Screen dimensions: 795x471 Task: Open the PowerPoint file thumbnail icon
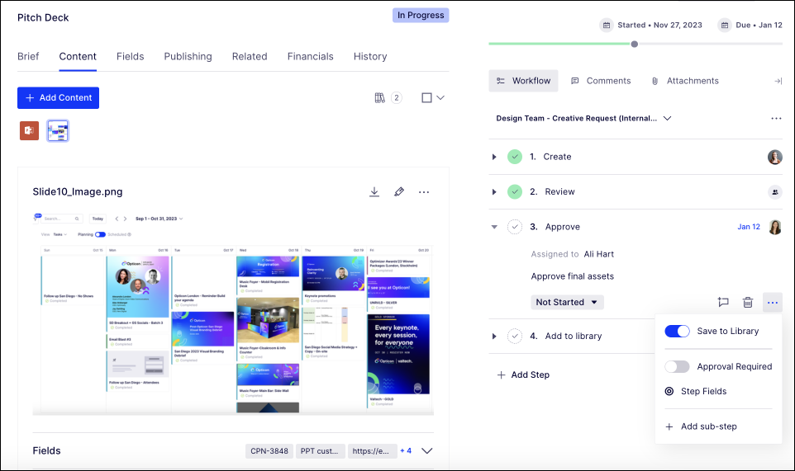tap(30, 130)
